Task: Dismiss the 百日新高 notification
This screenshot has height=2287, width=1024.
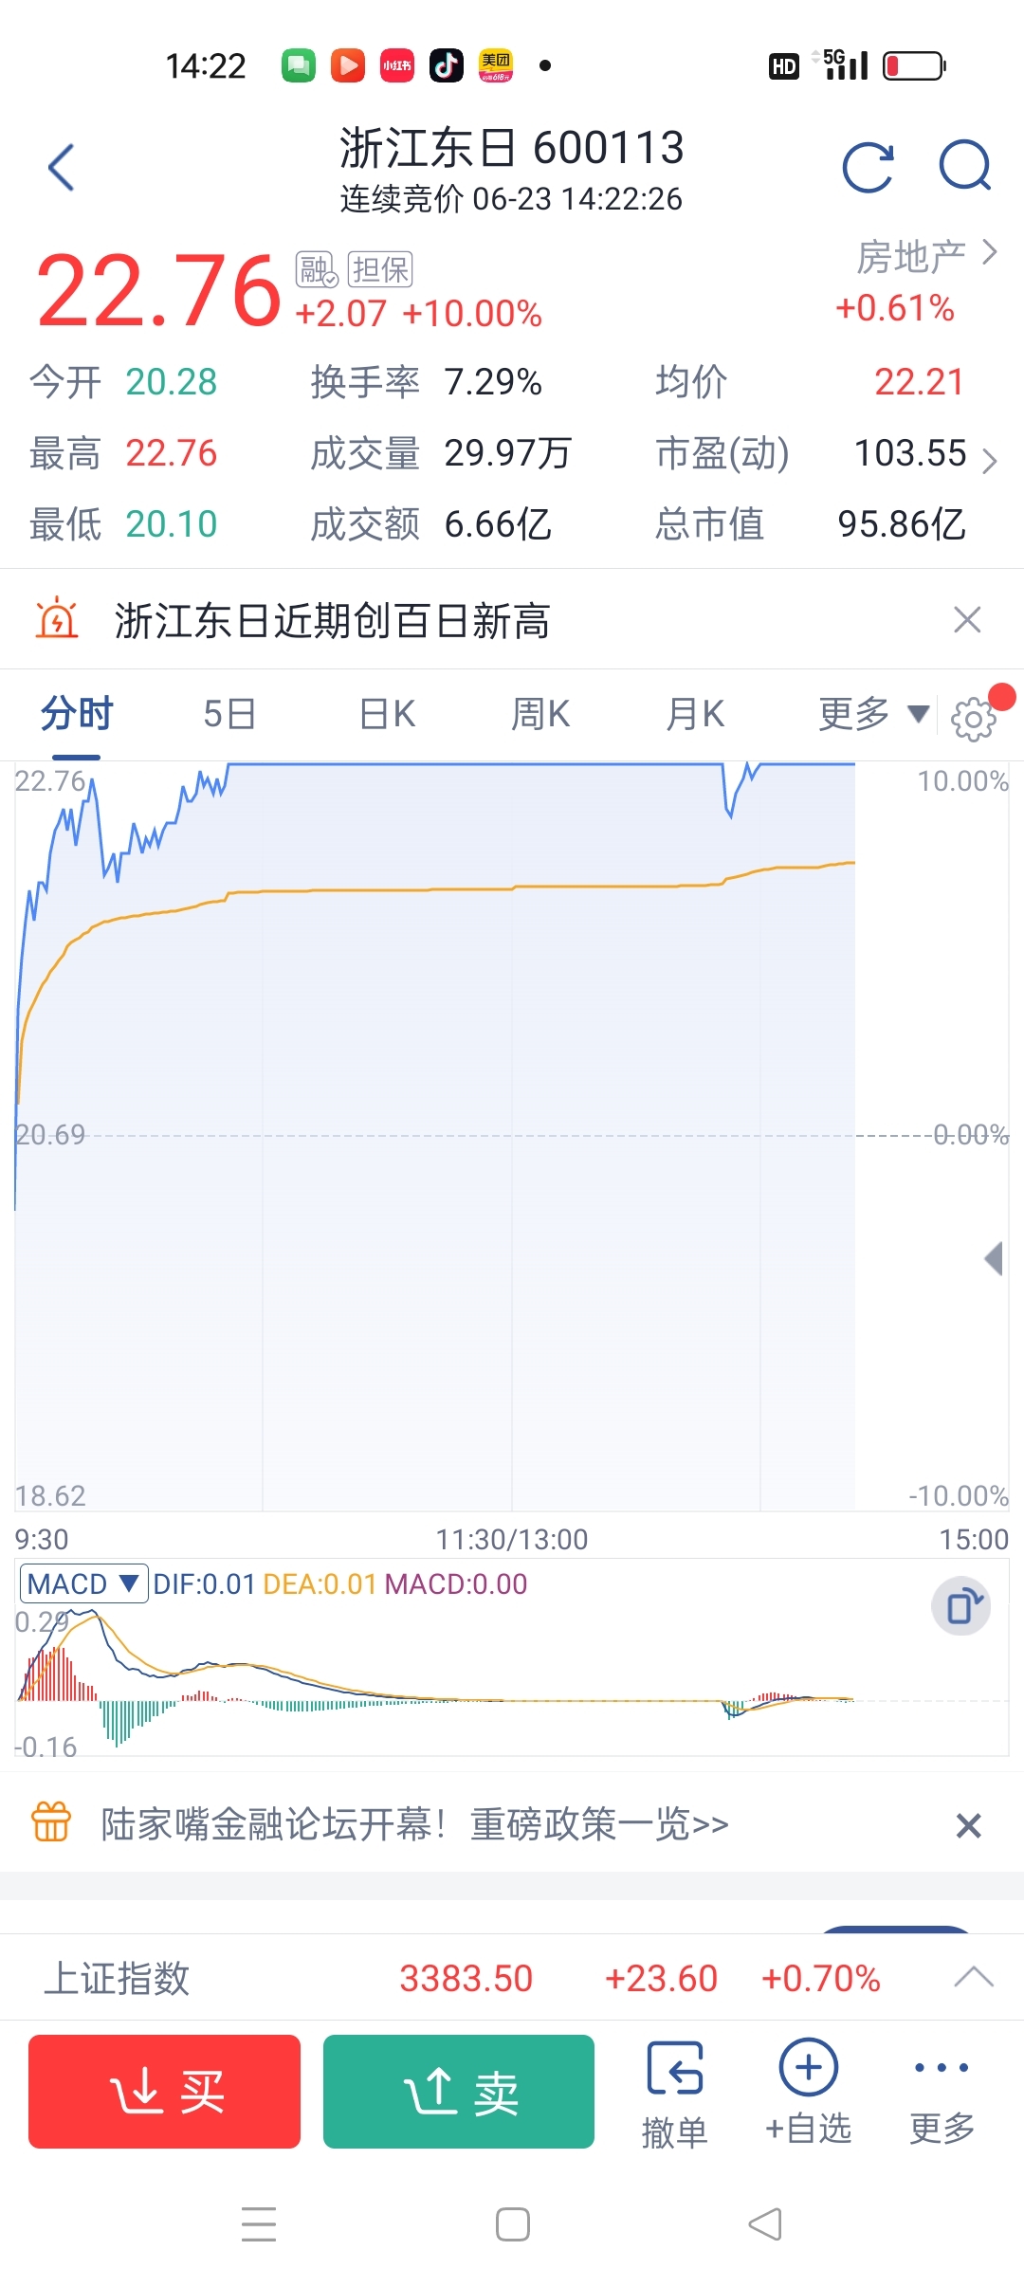Action: [967, 619]
